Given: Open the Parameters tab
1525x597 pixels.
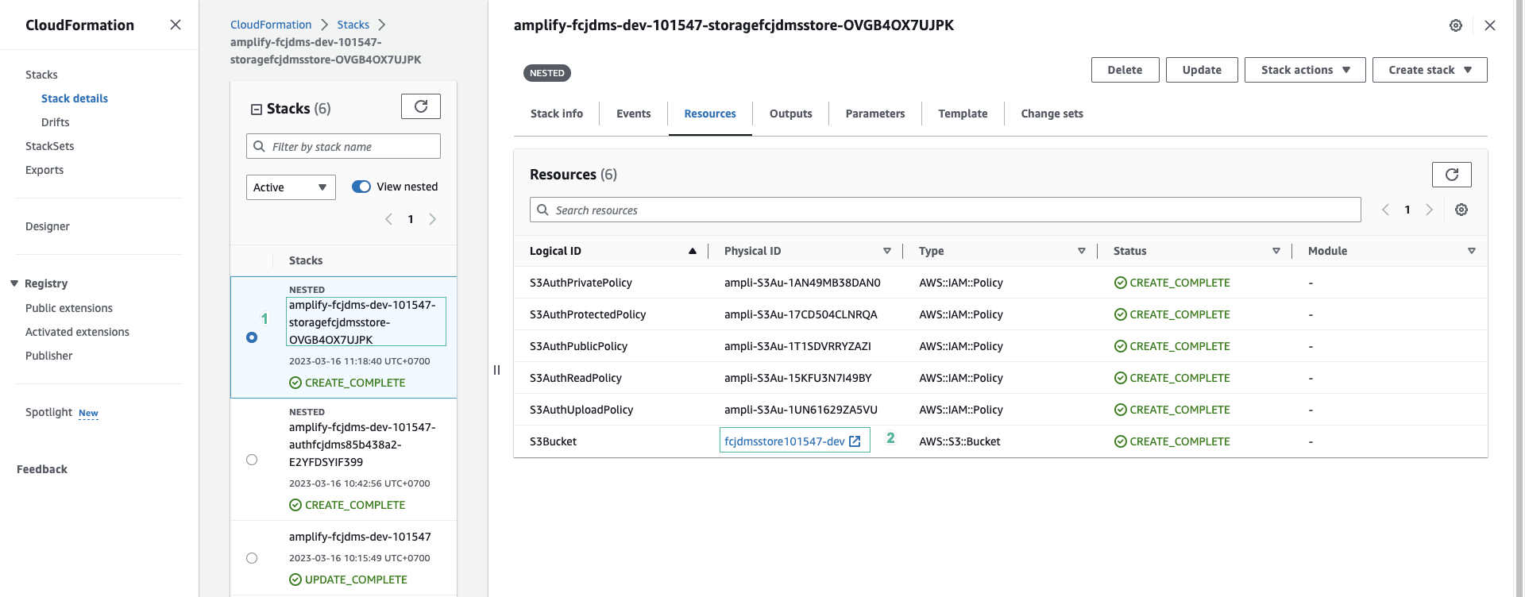Looking at the screenshot, I should 875,114.
